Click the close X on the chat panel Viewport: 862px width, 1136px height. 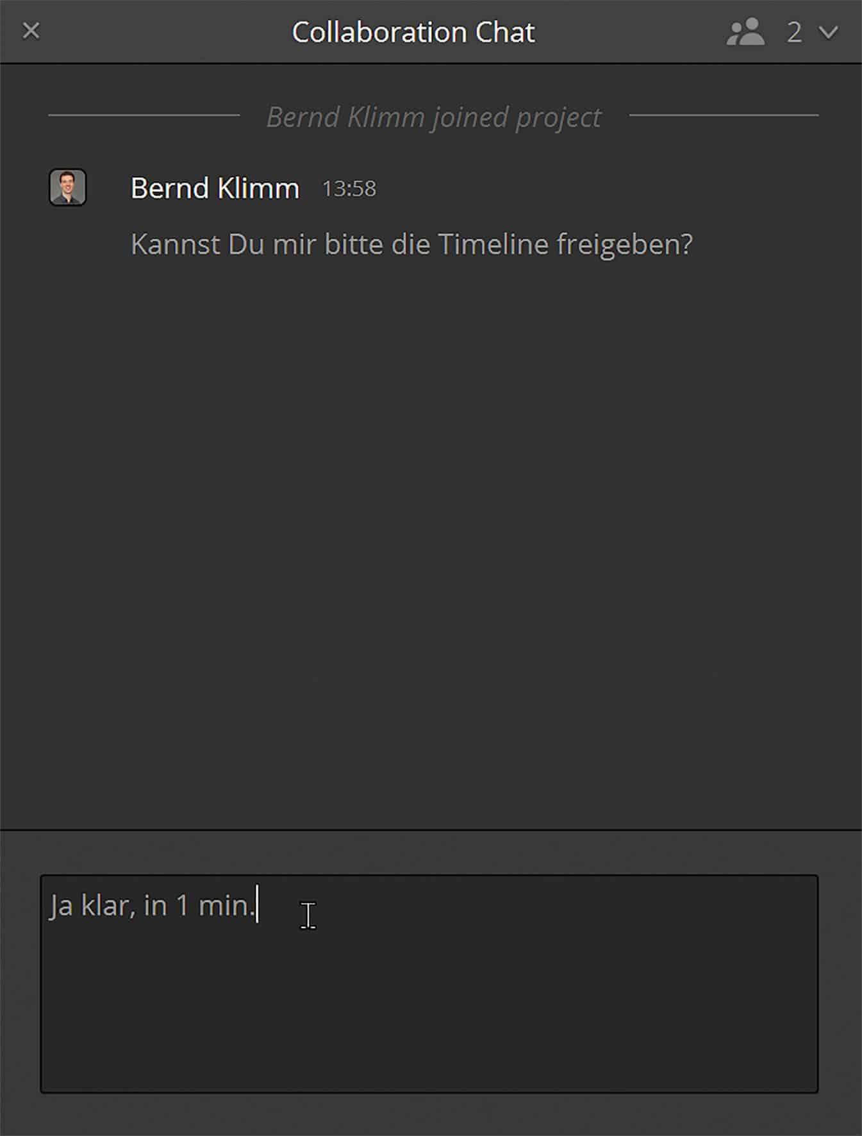[x=30, y=30]
